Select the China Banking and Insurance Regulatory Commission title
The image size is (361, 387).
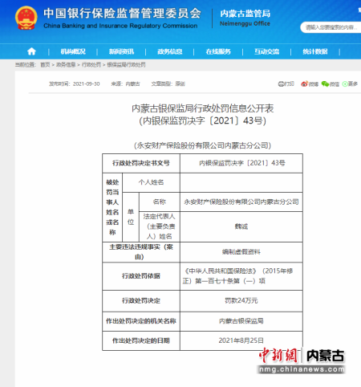(x=120, y=26)
